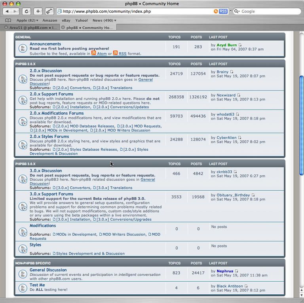View latest post icon next to whodat63

click(237, 114)
